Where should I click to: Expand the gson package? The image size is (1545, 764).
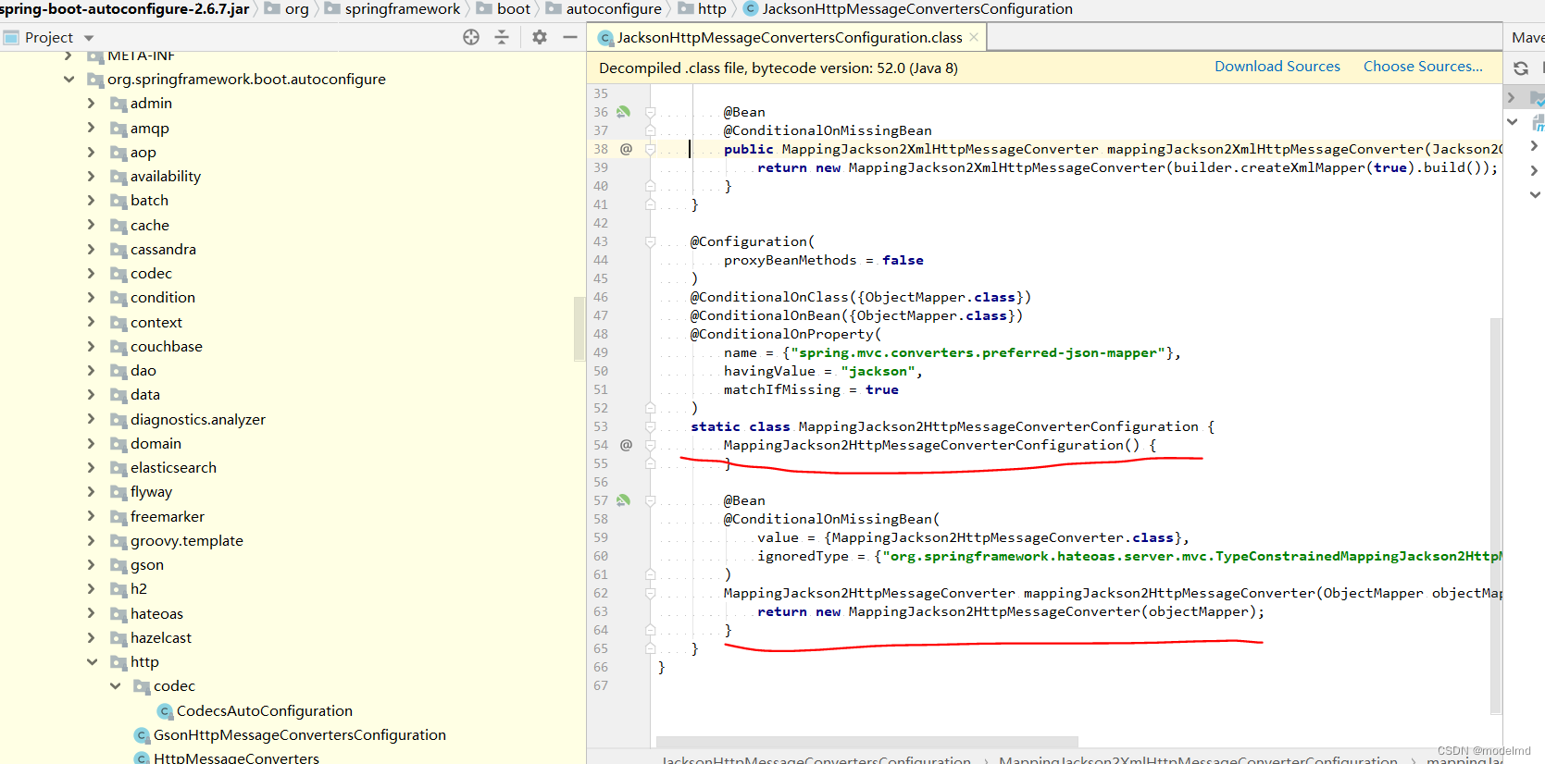tap(91, 564)
